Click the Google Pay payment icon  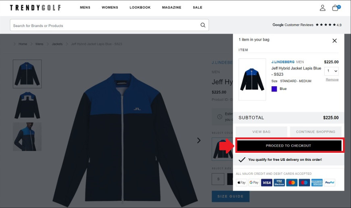point(254,183)
